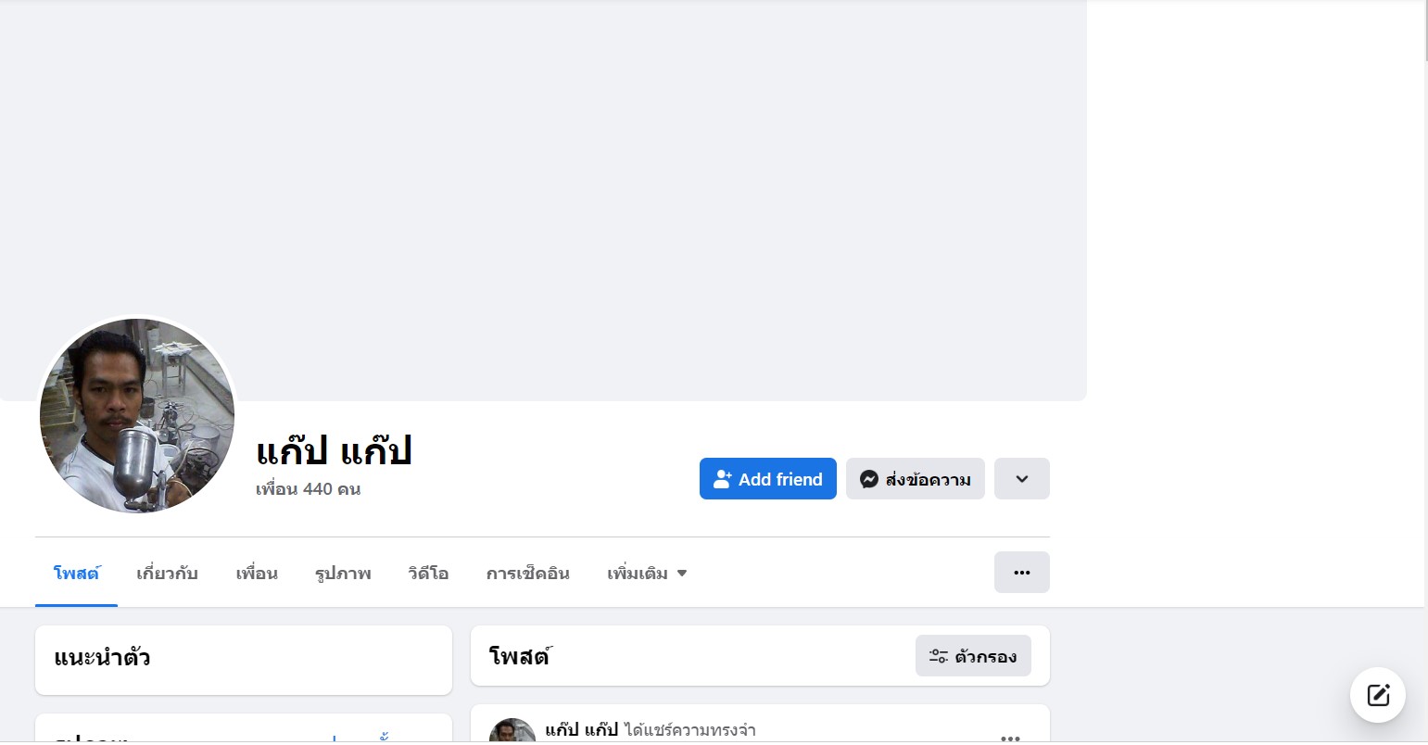Viewport: 1428px width, 745px height.
Task: Open the การเช็คอิน tab
Action: coord(527,574)
